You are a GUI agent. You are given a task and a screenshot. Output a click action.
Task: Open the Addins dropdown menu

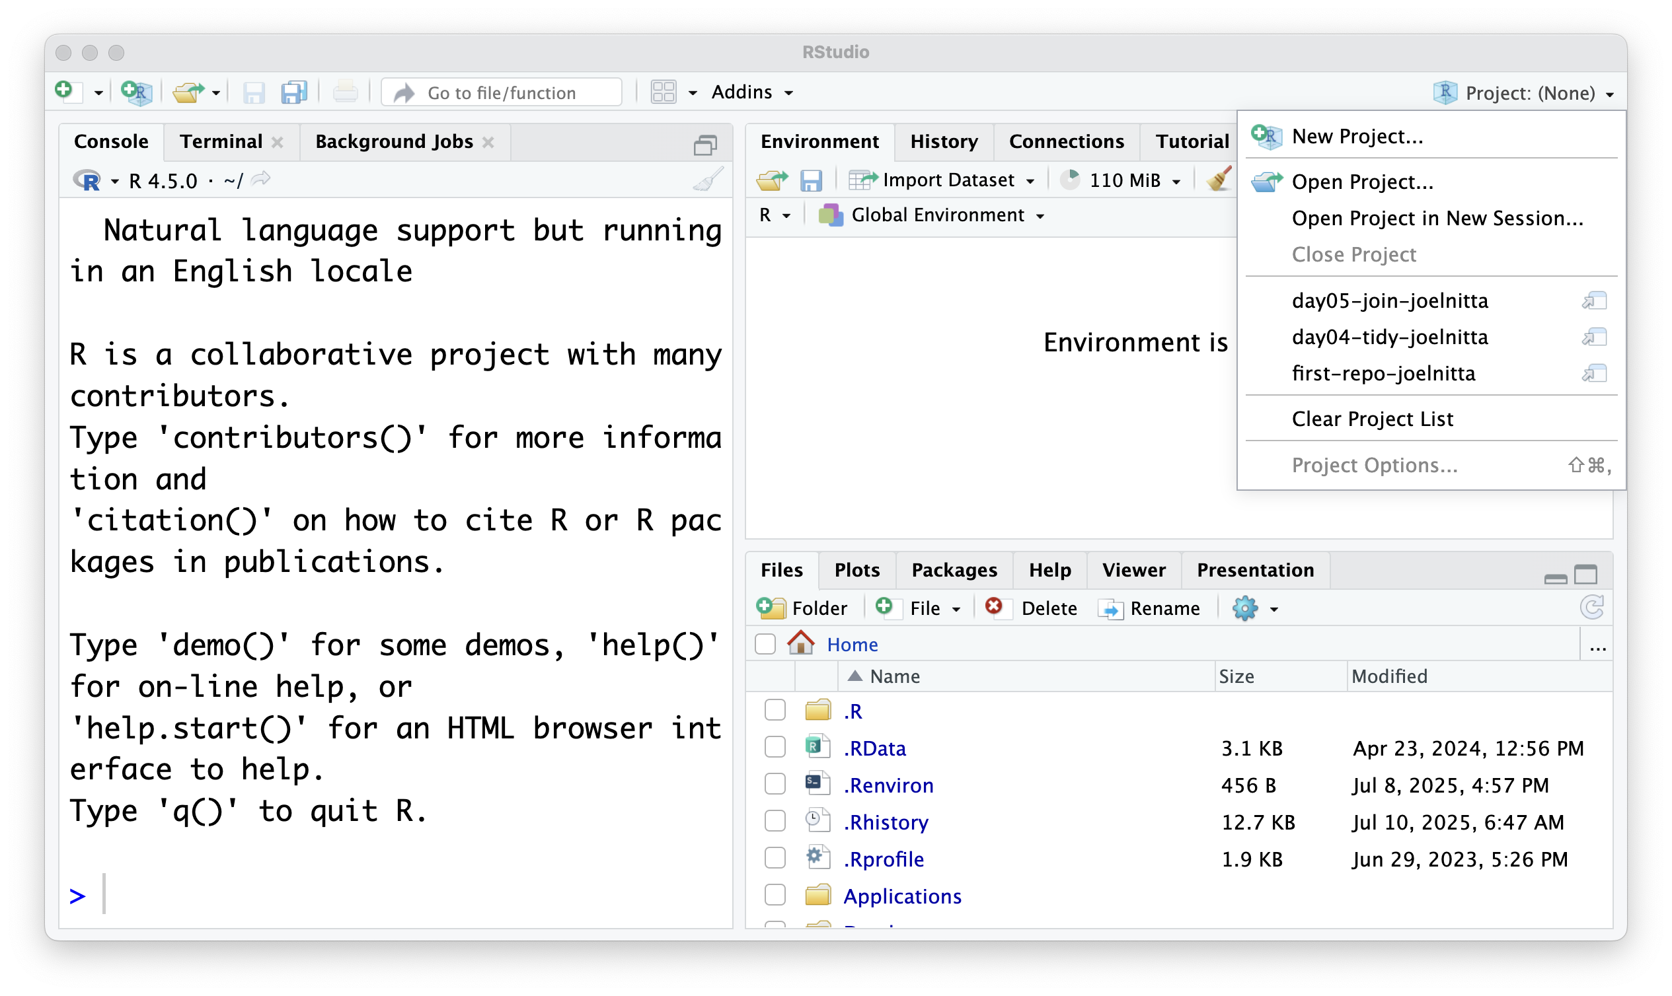(752, 92)
